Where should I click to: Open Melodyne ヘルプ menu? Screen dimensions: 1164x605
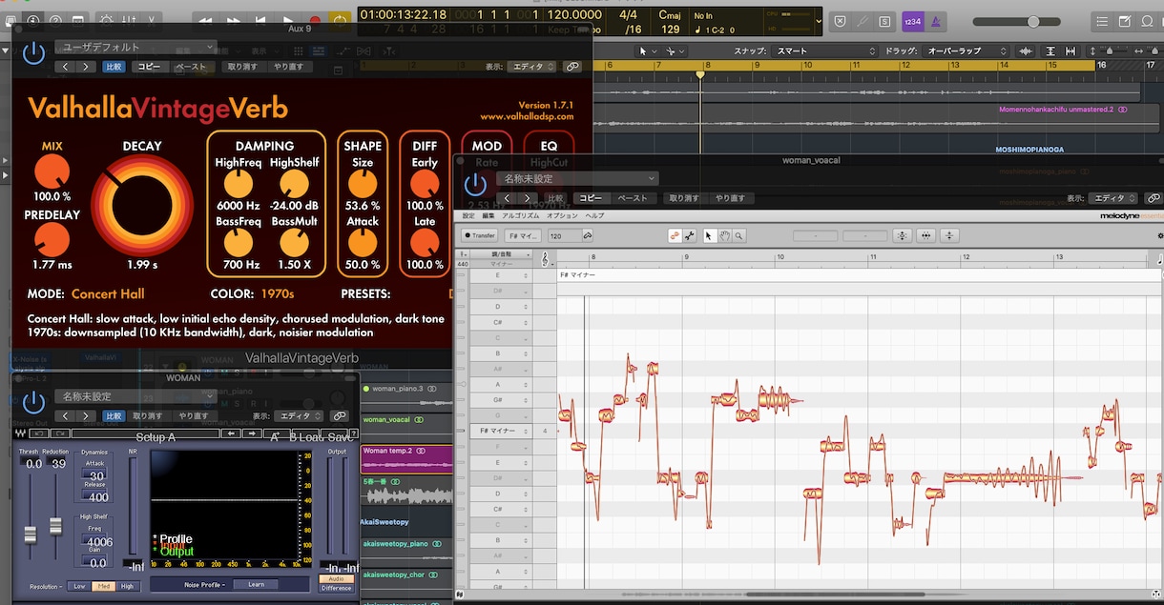pyautogui.click(x=594, y=216)
